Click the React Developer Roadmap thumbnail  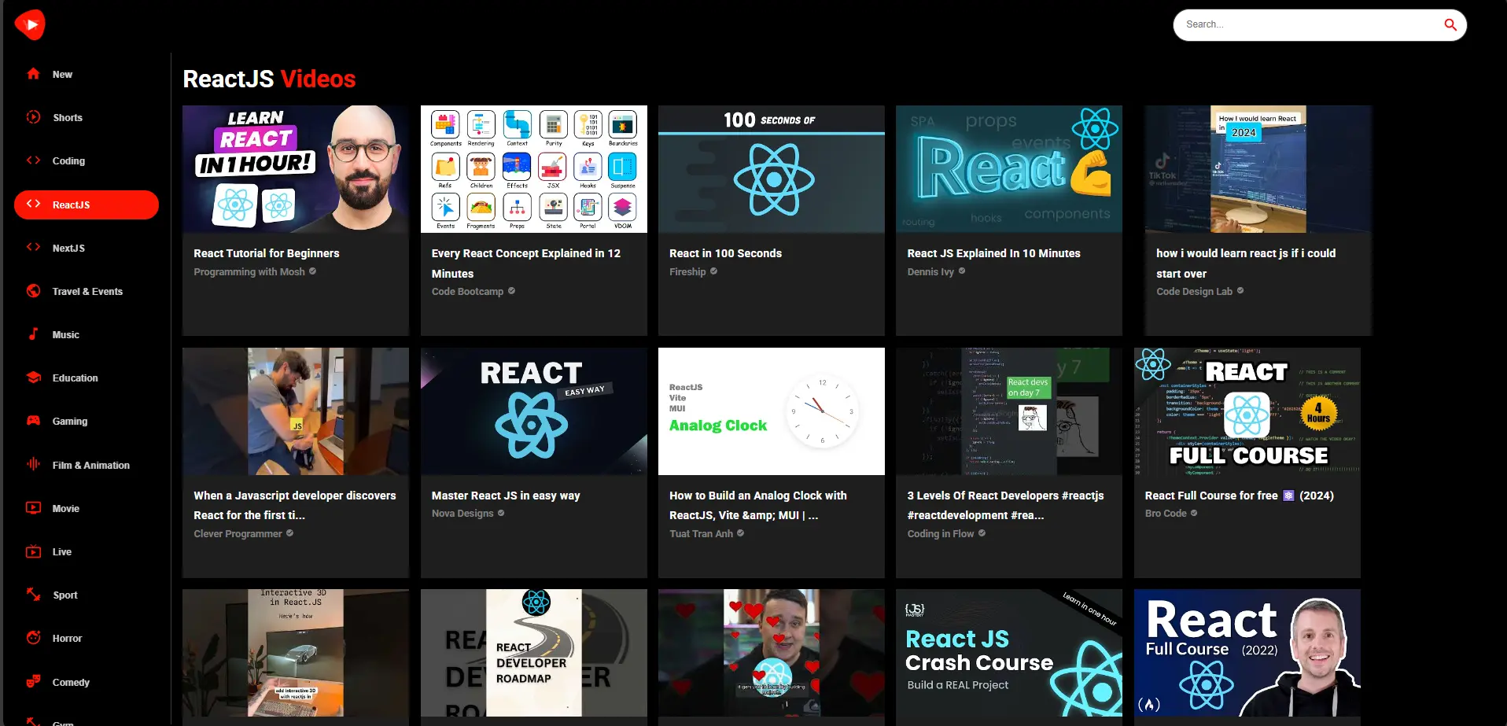(x=534, y=653)
